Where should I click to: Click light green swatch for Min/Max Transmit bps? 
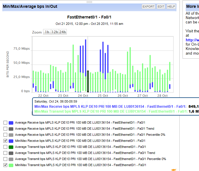pos(11,165)
